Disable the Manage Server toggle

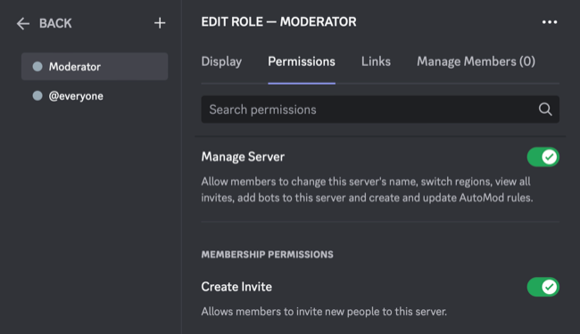(543, 157)
